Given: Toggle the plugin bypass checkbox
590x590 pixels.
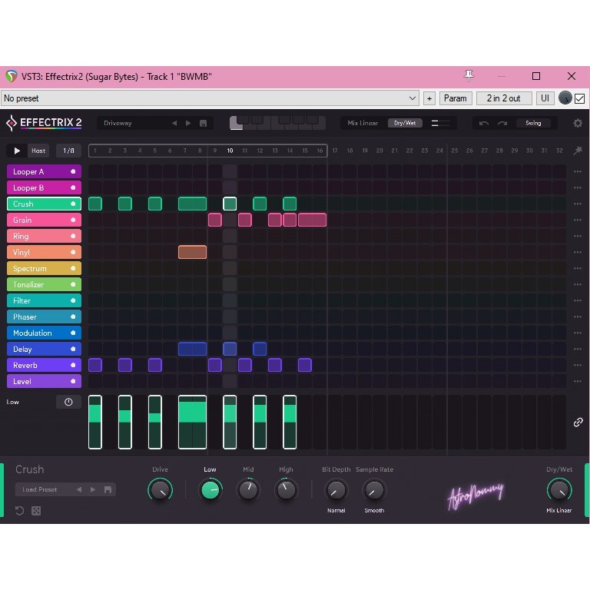Looking at the screenshot, I should point(580,98).
